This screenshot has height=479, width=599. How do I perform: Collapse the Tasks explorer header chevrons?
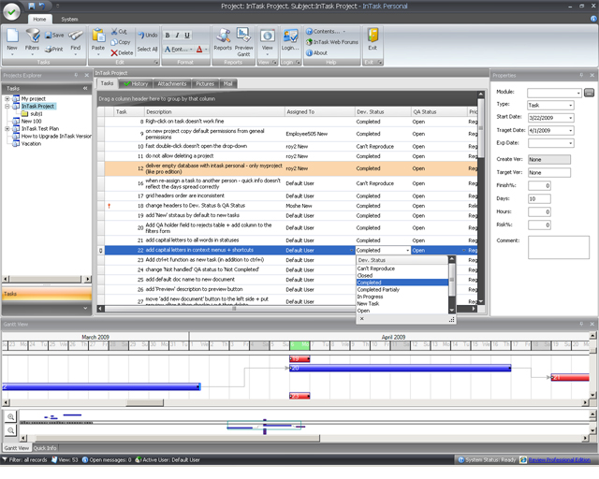[85, 88]
